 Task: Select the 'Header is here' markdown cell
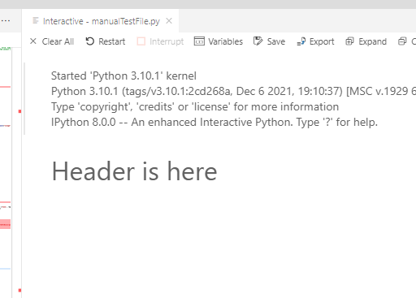[134, 171]
